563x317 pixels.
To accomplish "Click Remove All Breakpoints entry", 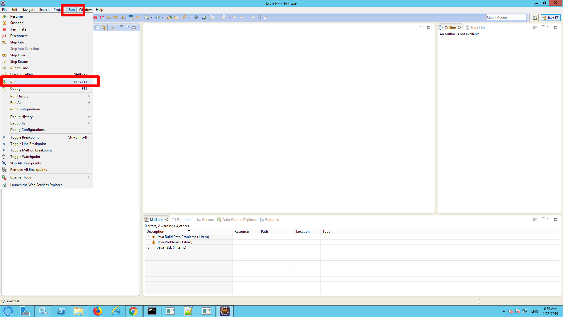I will click(x=47, y=170).
